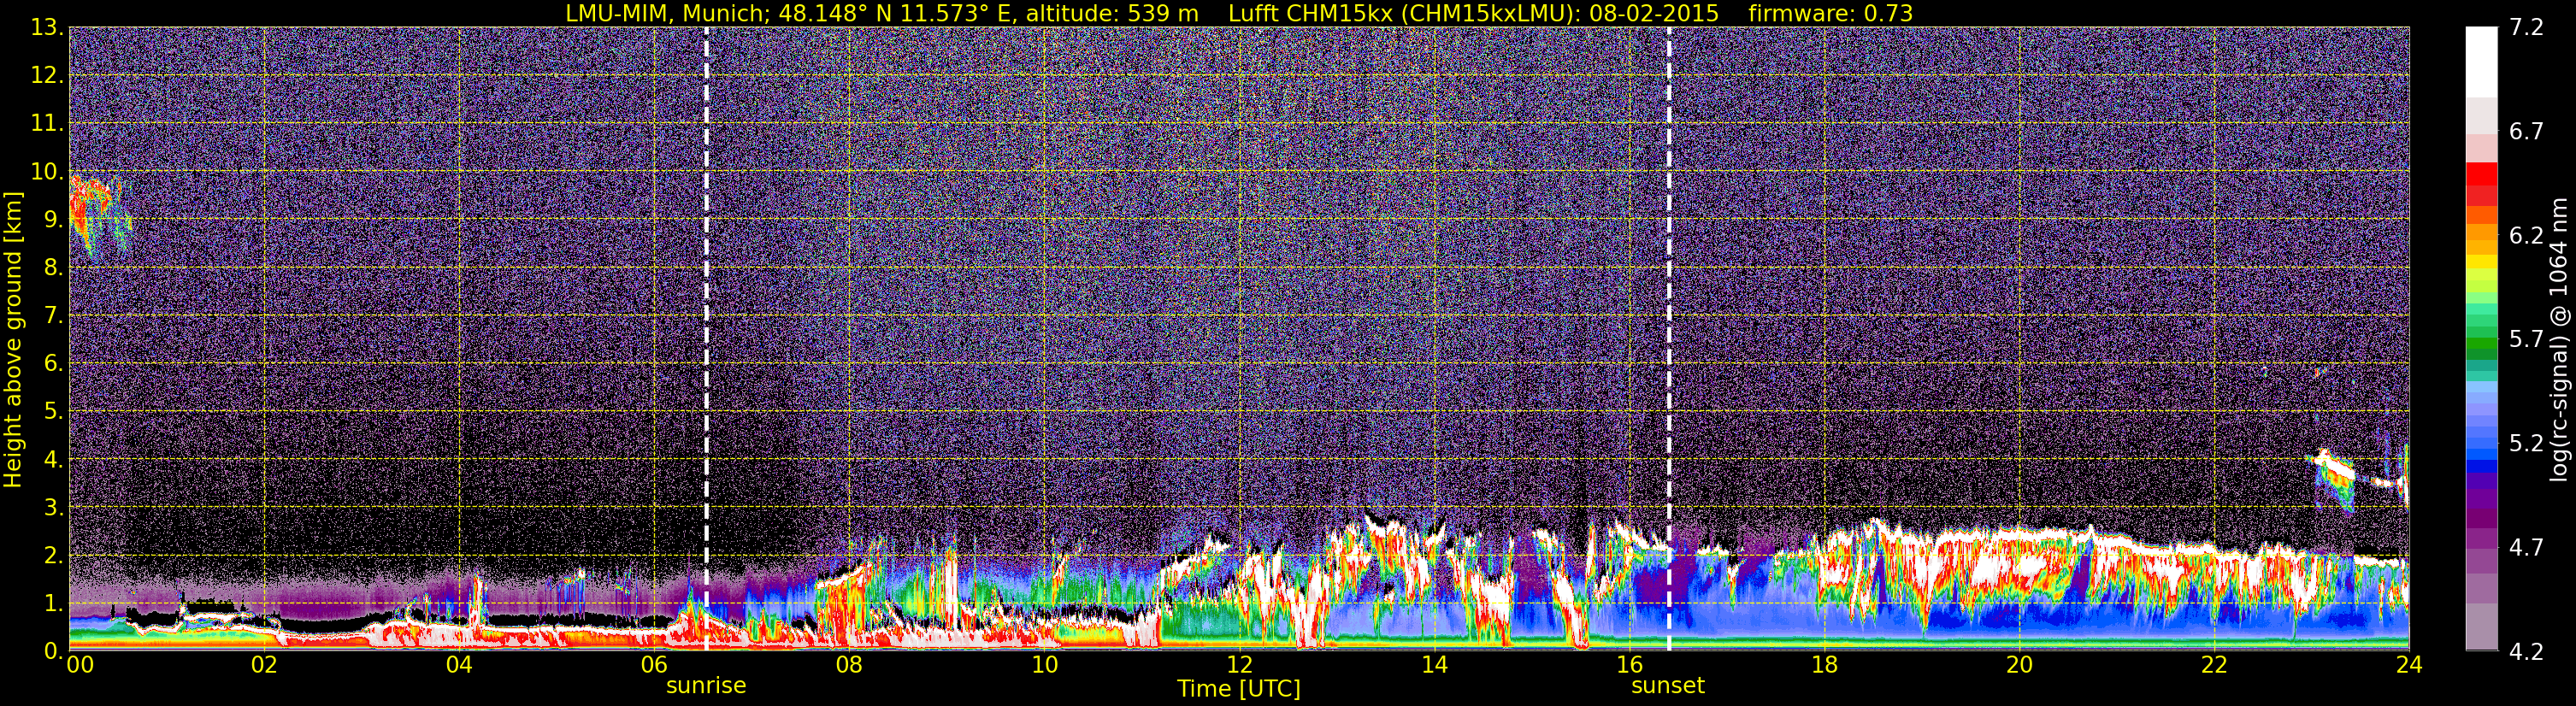Click the 'Time [UTC]' axis label

(1238, 689)
